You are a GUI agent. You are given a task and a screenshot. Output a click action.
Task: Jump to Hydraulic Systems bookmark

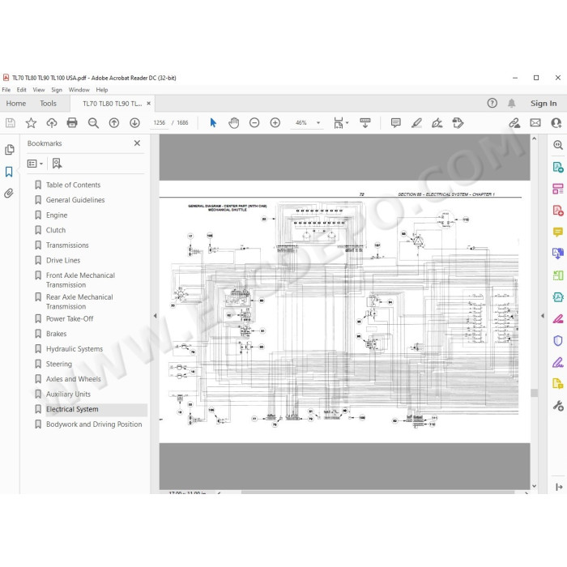(75, 349)
